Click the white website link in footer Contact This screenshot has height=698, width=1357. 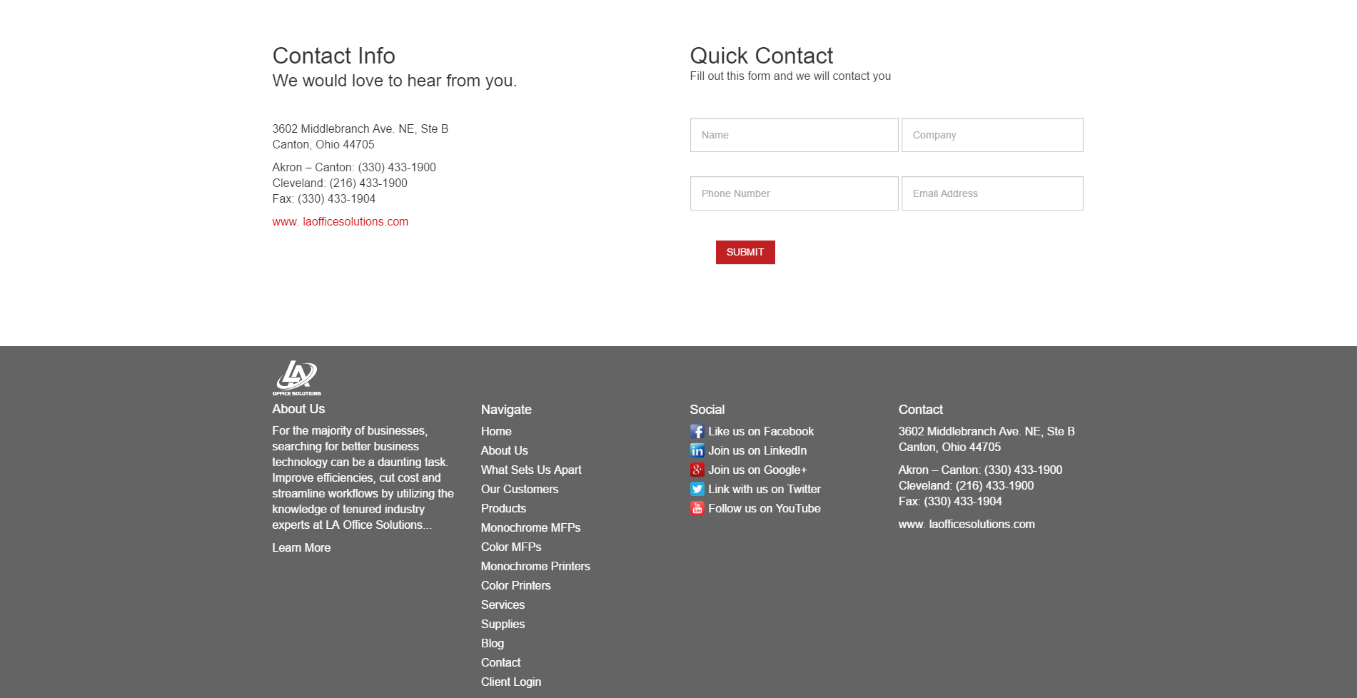click(x=966, y=524)
